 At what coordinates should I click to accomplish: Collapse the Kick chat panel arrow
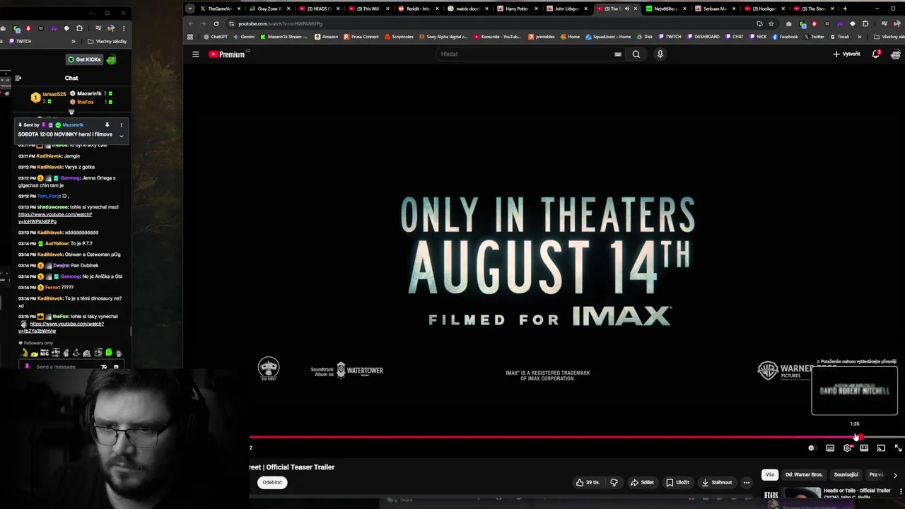[x=18, y=78]
